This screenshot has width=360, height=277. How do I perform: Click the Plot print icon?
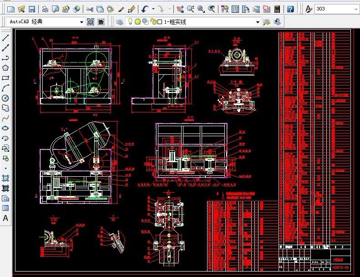click(x=45, y=9)
